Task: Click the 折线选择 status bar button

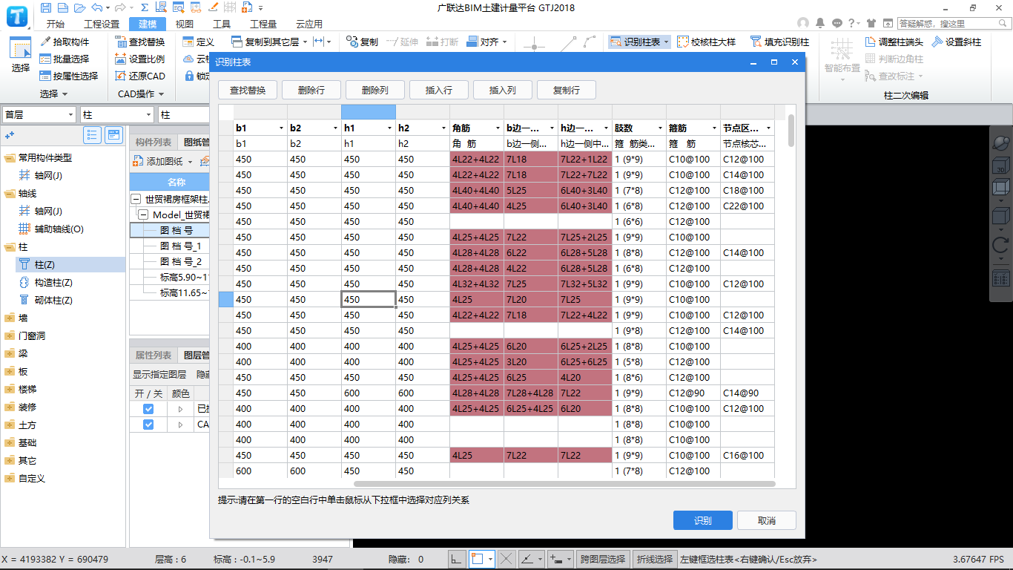Action: pos(653,559)
